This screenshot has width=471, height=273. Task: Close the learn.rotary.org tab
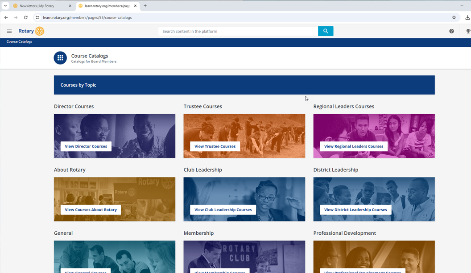click(x=135, y=6)
